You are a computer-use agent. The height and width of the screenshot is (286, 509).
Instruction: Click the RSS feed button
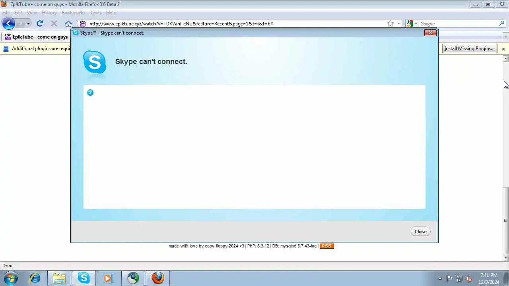[x=326, y=246]
